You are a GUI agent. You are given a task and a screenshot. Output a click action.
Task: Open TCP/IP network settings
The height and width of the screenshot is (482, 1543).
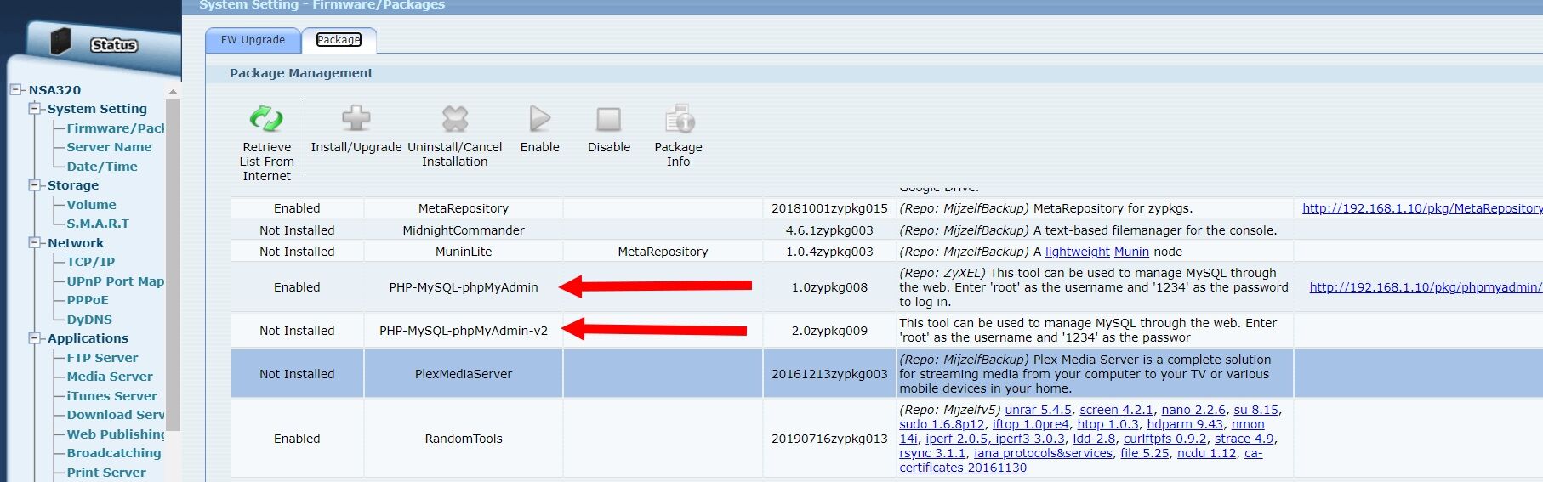[x=90, y=261]
